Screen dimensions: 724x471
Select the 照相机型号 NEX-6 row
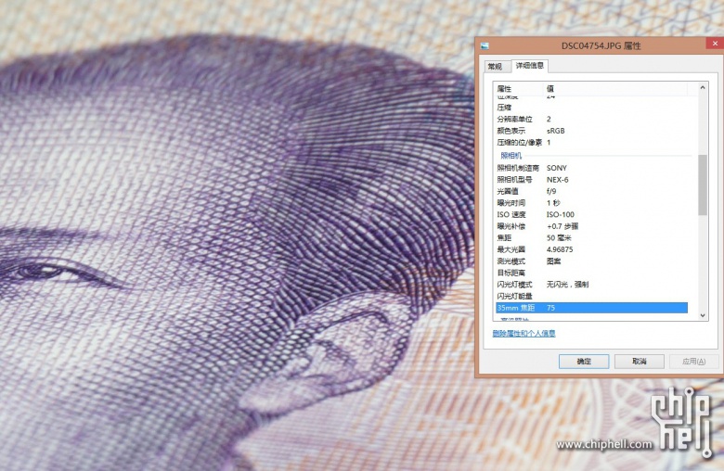(x=592, y=180)
